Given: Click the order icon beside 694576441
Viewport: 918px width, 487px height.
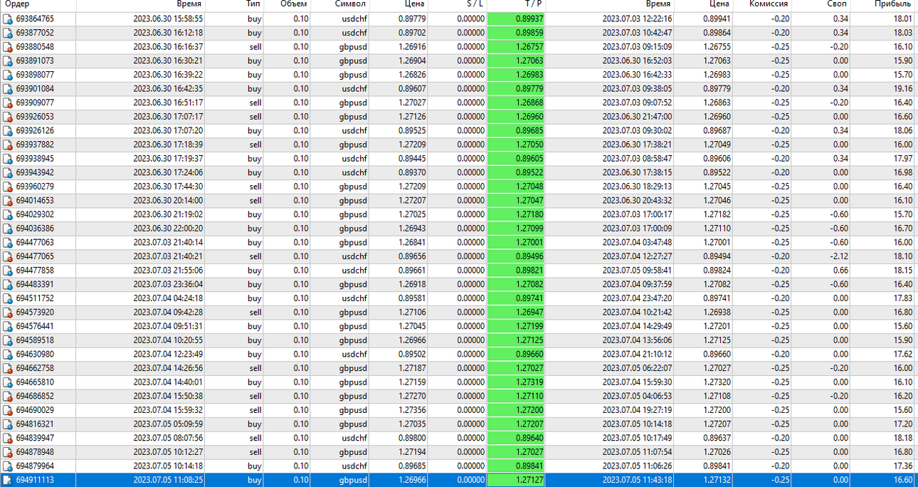Looking at the screenshot, I should 8,326.
